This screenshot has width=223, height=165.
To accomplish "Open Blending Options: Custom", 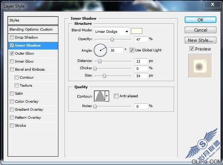I will [33, 30].
